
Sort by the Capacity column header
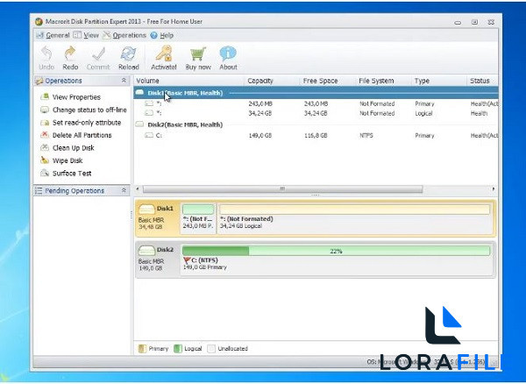tap(272, 81)
